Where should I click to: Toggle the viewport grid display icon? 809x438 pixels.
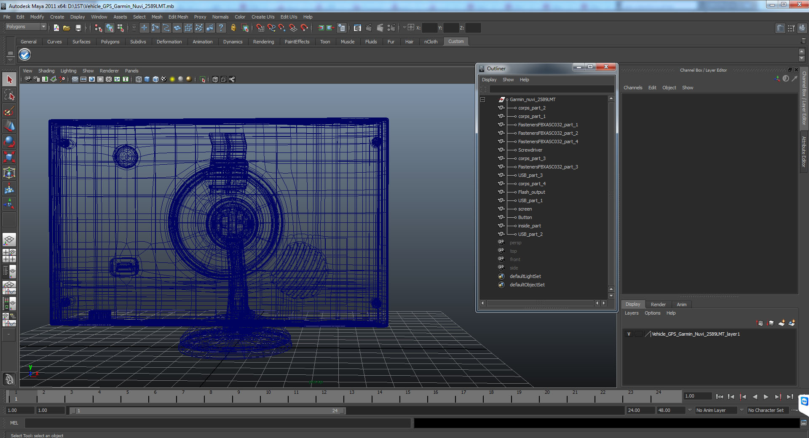[75, 79]
